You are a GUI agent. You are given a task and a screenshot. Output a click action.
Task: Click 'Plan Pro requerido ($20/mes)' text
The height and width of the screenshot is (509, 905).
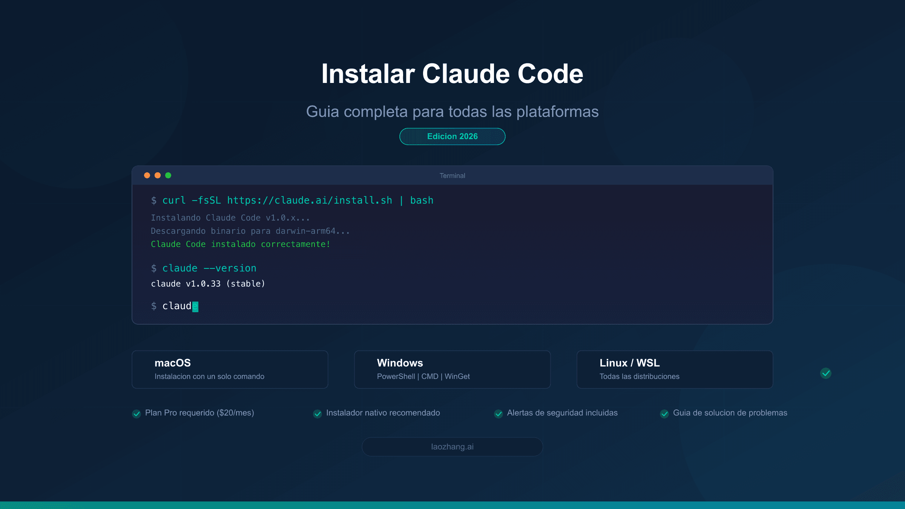[x=199, y=413]
